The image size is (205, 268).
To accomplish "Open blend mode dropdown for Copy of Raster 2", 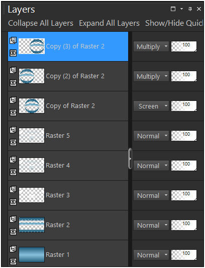I will (x=151, y=106).
